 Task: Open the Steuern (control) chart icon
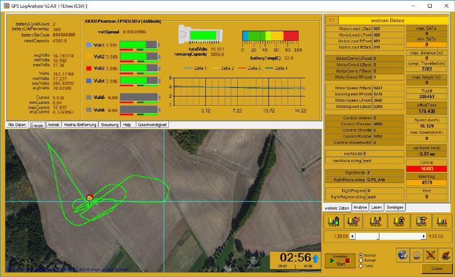pos(399,221)
